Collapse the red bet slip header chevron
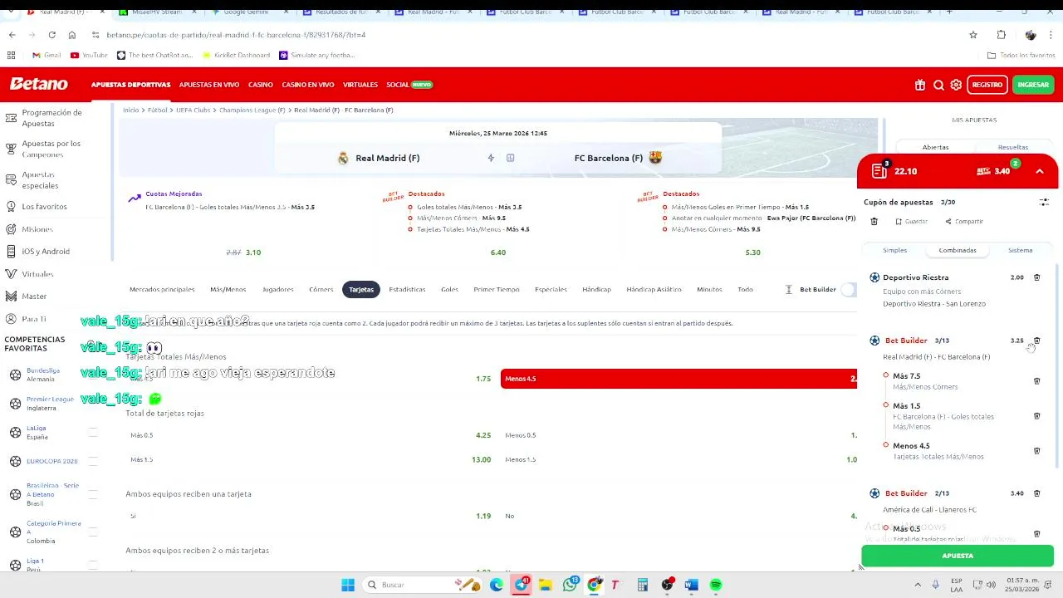The height and width of the screenshot is (598, 1063). point(1040,171)
